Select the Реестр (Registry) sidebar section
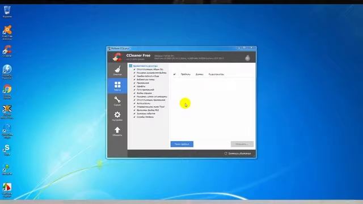Image resolution: width=363 pixels, height=204 pixels. [x=117, y=86]
